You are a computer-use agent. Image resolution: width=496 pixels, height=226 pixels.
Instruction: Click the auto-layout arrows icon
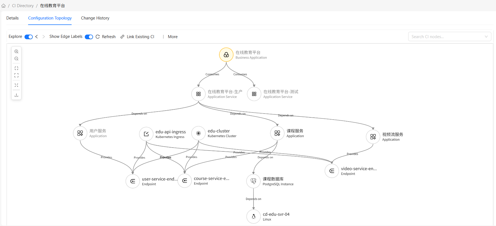pos(17,85)
